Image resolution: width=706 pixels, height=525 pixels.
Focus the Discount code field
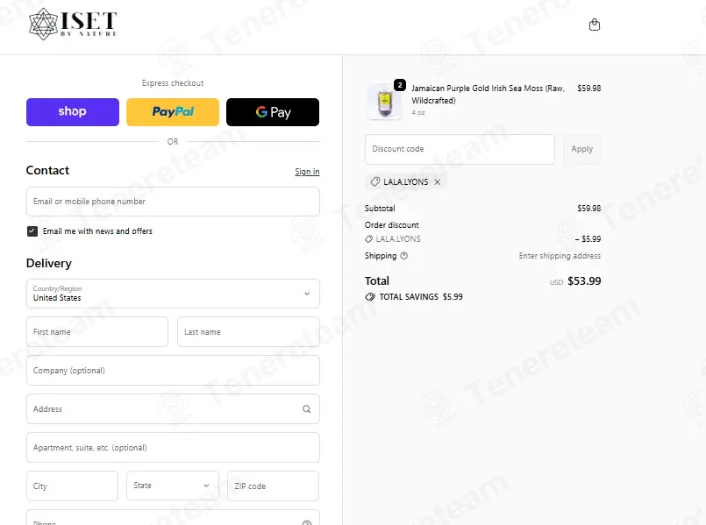460,149
